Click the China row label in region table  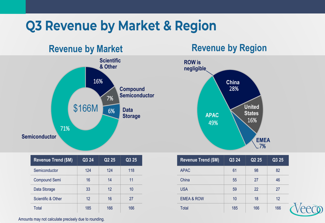pyautogui.click(x=185, y=180)
